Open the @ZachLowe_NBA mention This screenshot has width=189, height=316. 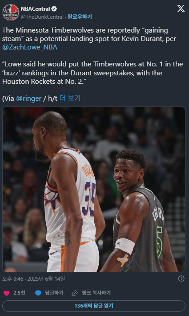pos(30,47)
